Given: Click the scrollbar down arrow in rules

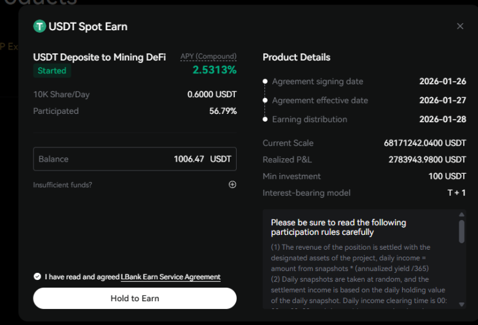Looking at the screenshot, I should [x=461, y=304].
